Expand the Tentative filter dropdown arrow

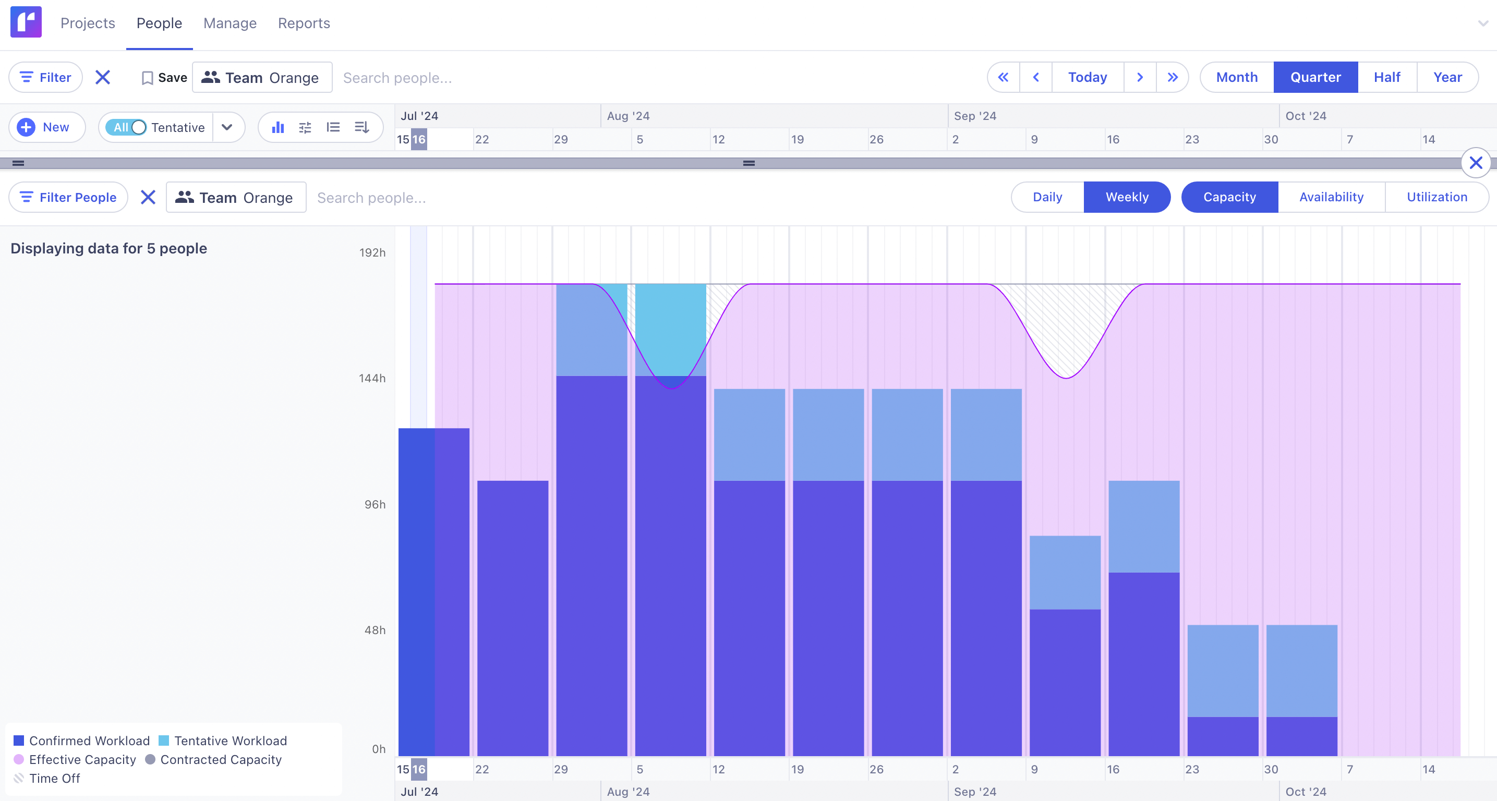(x=228, y=127)
